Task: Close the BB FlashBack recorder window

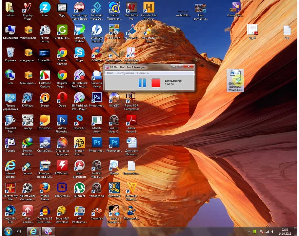Action: pos(189,66)
